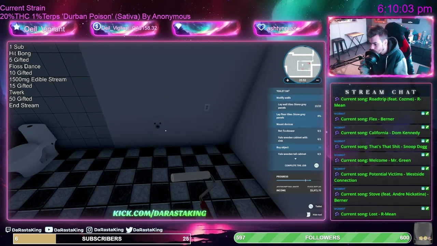This screenshot has width=437, height=246.
Task: Click COMPLETE THE JOB button
Action: 295,165
